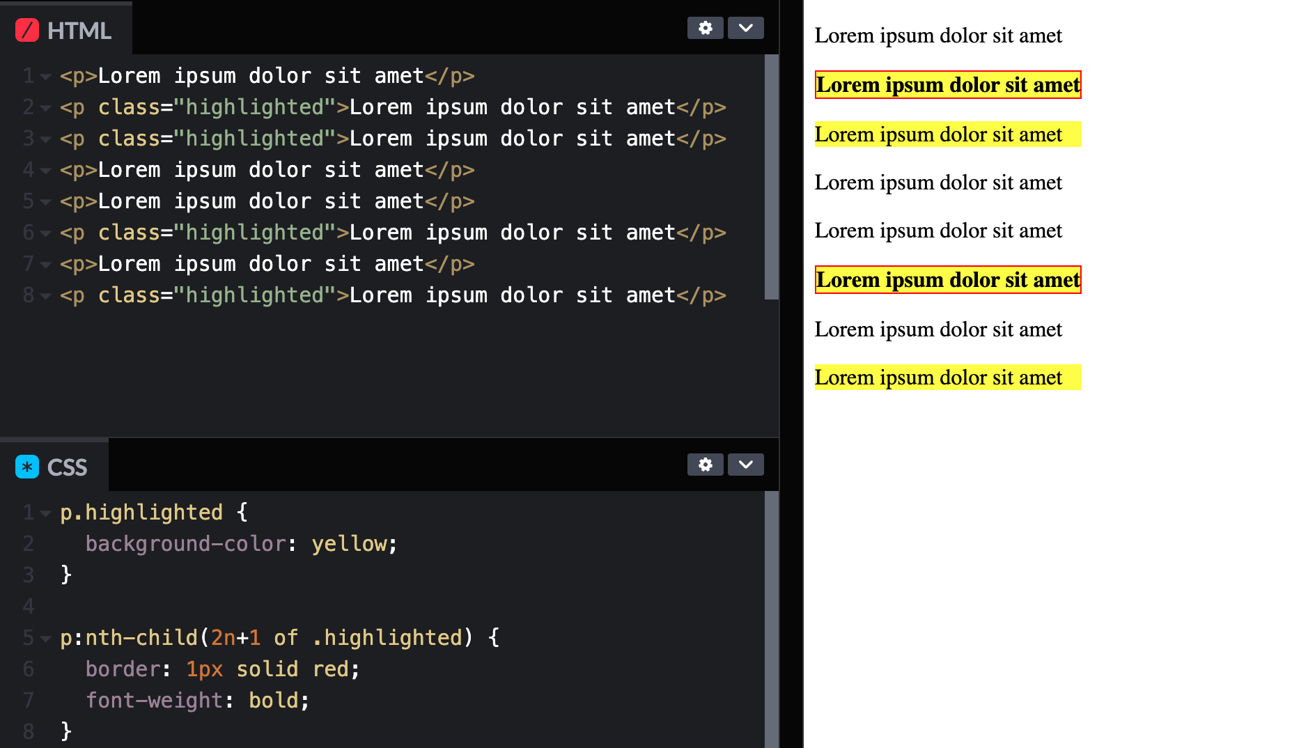Viewport: 1308px width, 748px height.
Task: Fold the p:nth-child CSS rule arrow
Action: coord(46,639)
